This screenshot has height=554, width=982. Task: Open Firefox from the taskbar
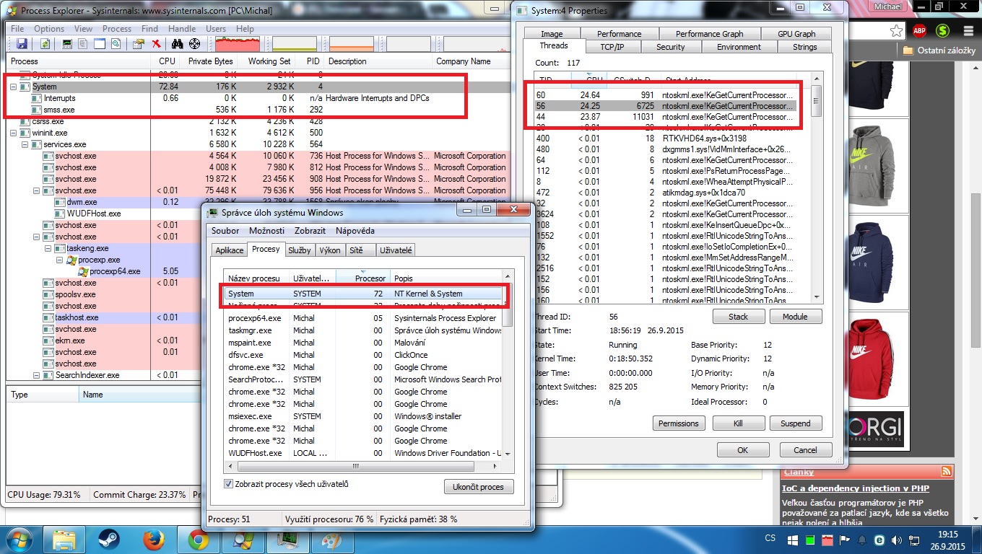[x=154, y=540]
